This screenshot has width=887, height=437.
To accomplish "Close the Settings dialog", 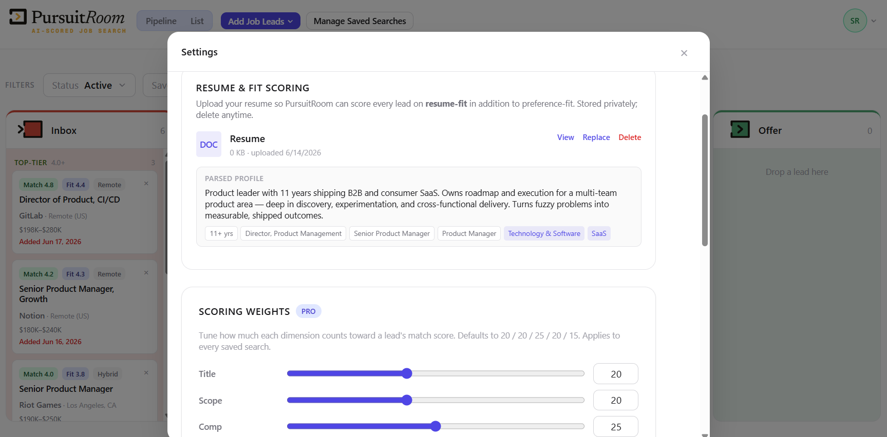I will tap(684, 53).
